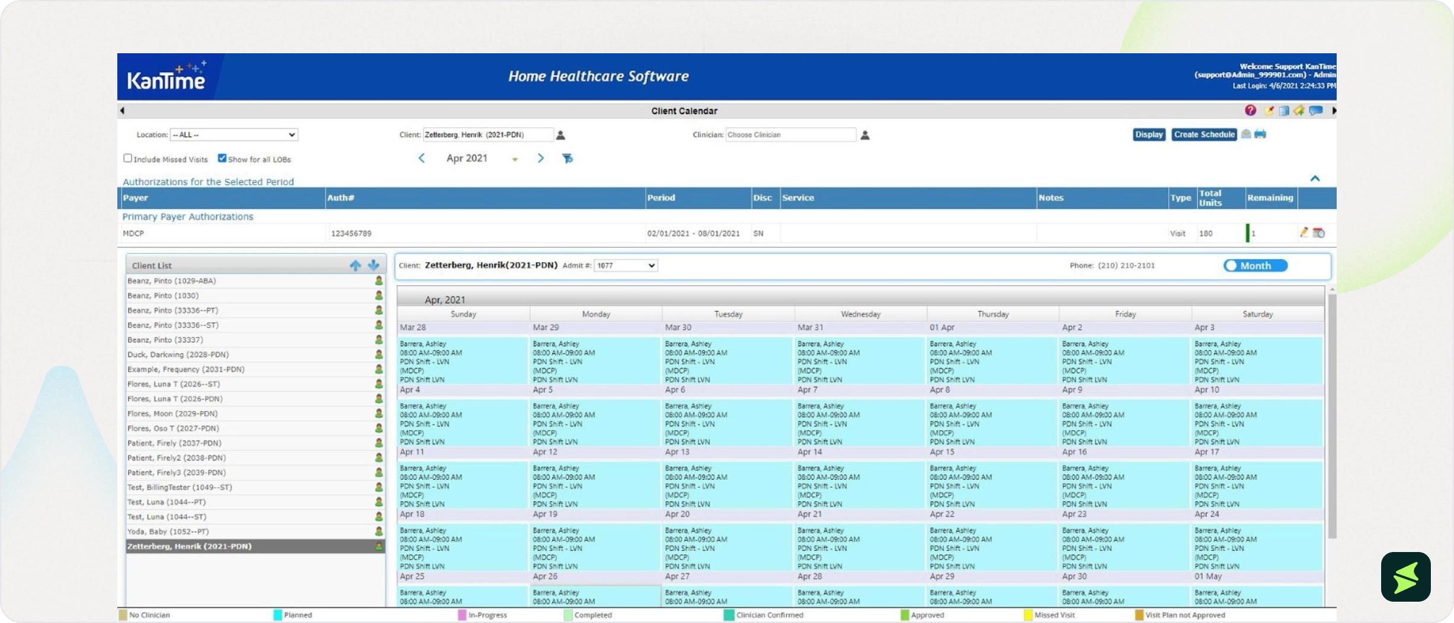Collapse the Authorizations section chevron

(1315, 178)
